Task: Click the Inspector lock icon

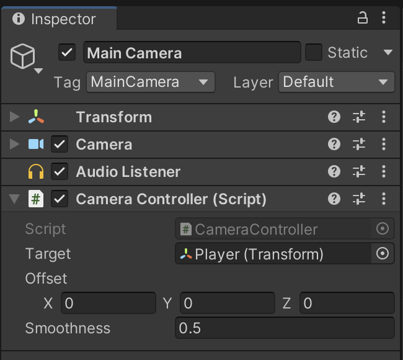Action: (x=363, y=19)
